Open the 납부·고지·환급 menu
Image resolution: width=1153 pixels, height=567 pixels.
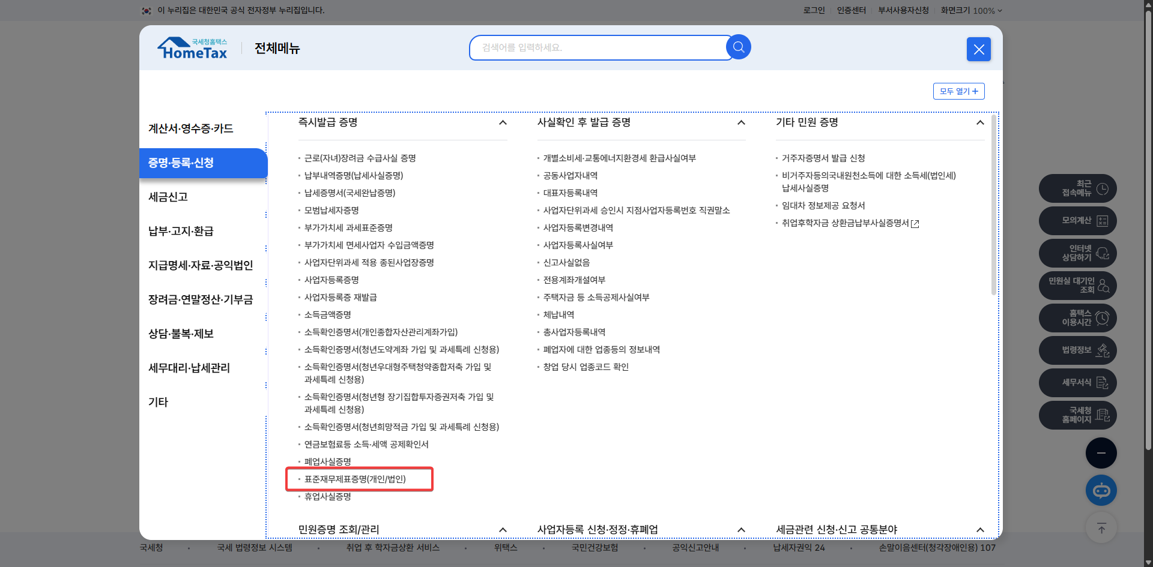point(181,231)
